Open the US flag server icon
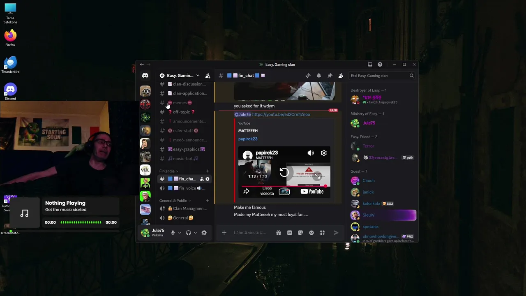 pos(145,209)
